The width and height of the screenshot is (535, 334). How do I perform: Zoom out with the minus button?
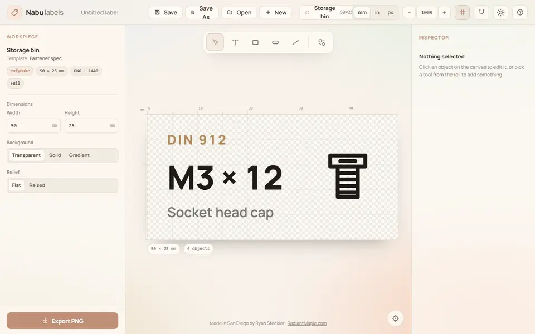click(409, 13)
